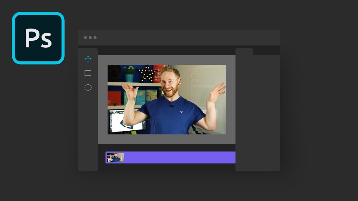Click the first window control dot

(85, 38)
